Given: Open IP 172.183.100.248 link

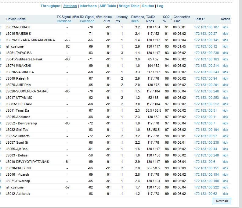Looking at the screenshot, I should [207, 156].
